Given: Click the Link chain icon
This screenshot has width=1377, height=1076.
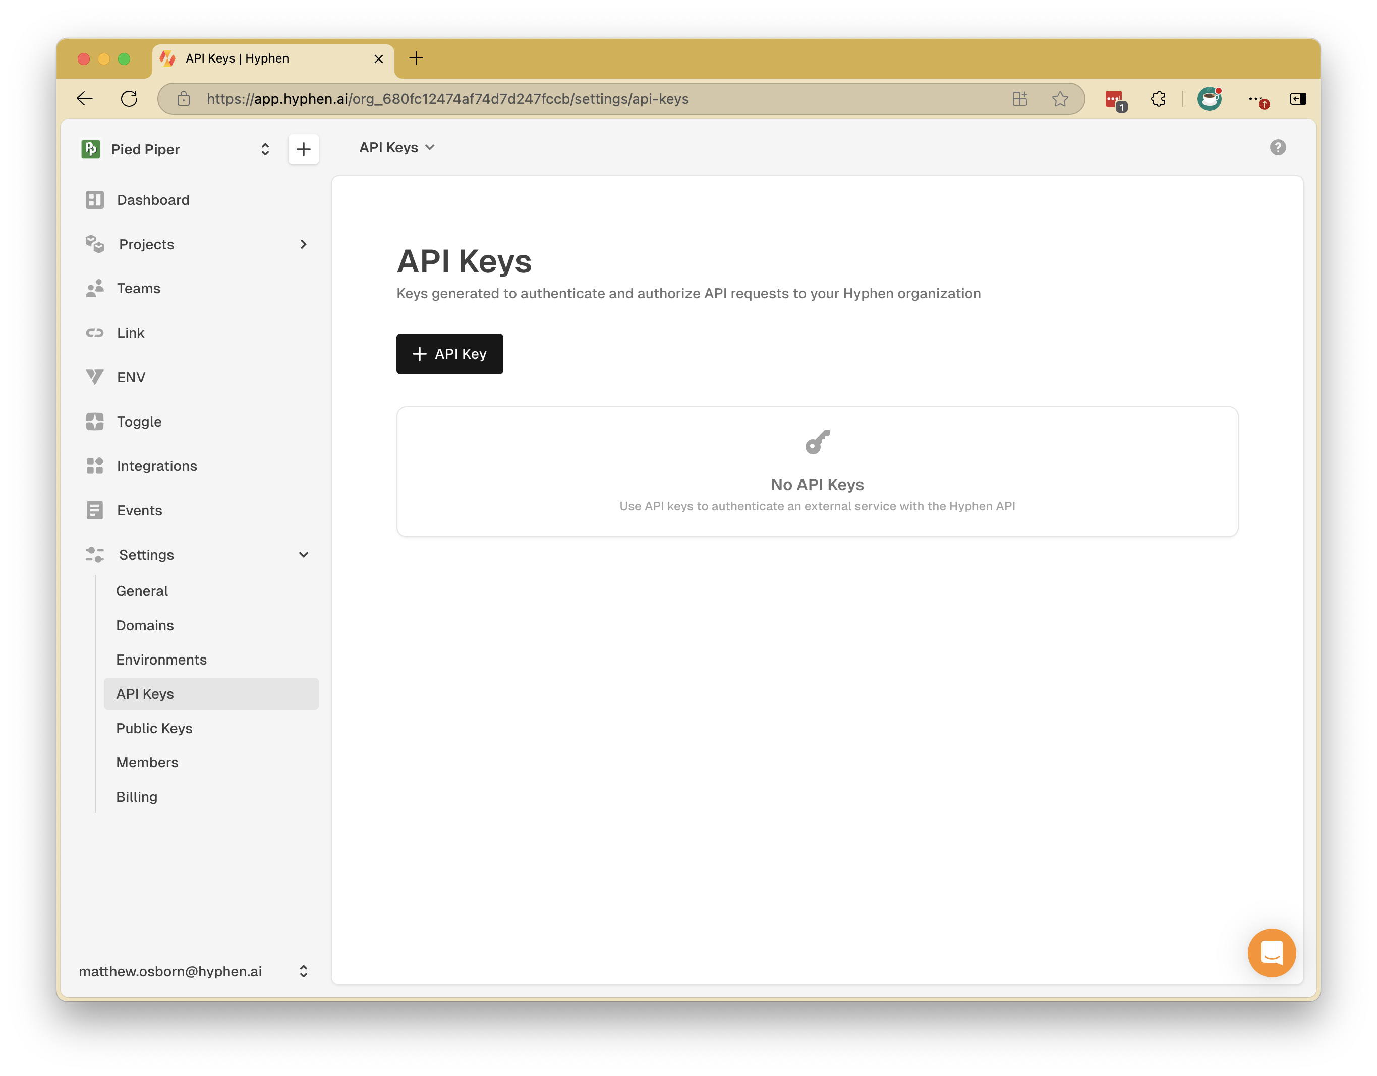Looking at the screenshot, I should 95,333.
